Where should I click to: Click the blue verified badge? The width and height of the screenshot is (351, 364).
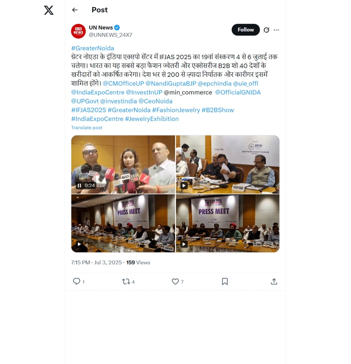(x=117, y=28)
